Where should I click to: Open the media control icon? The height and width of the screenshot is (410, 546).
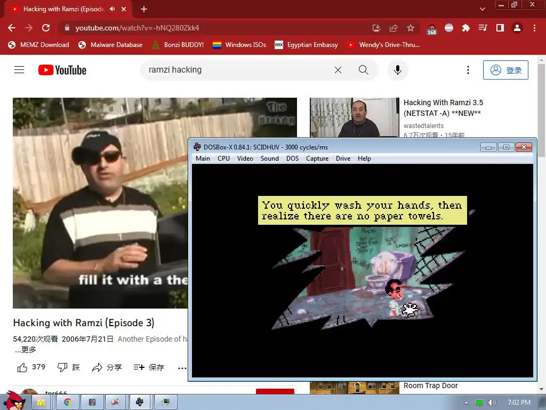coord(483,28)
